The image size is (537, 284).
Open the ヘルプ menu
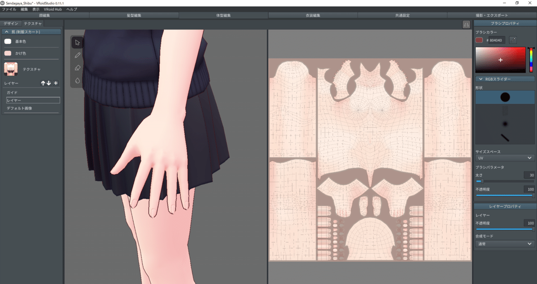click(72, 9)
